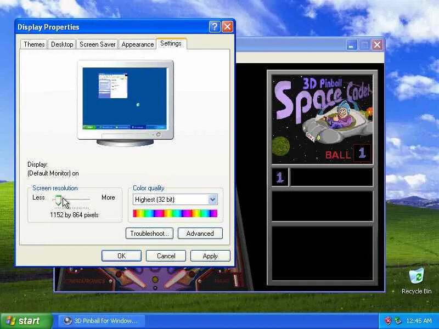The height and width of the screenshot is (329, 439).
Task: Click the Display Properties help question mark icon
Action: click(215, 27)
